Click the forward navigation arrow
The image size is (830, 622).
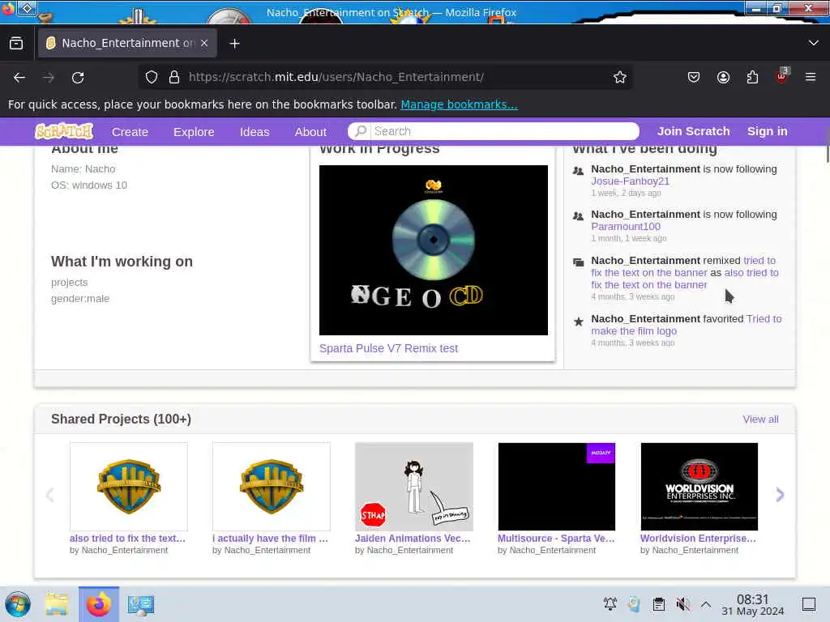tap(49, 77)
